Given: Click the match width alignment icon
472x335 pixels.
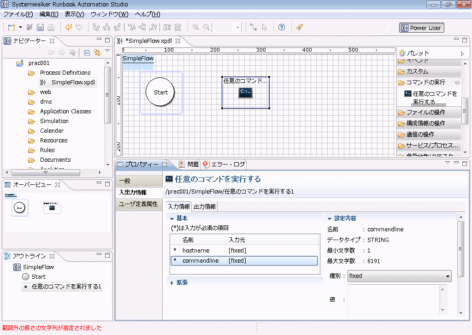Looking at the screenshot, I should [167, 27].
